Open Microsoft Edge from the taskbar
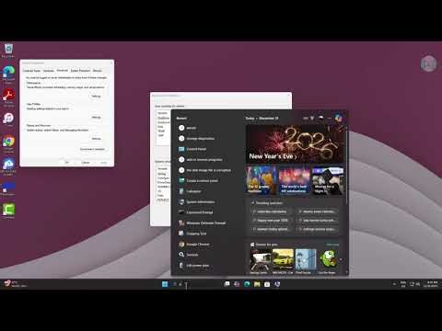 247,284
